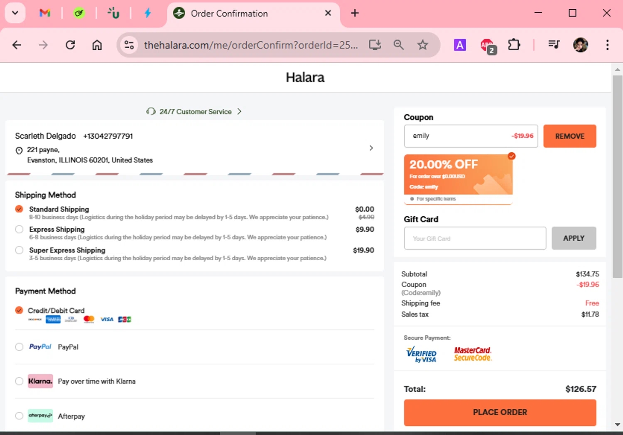Click the Visa card logo
This screenshot has width=623, height=435.
[x=107, y=319]
